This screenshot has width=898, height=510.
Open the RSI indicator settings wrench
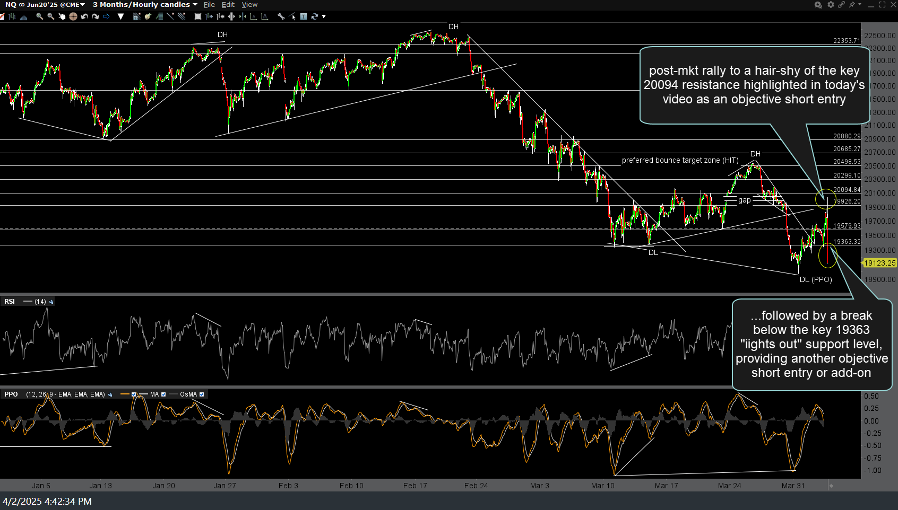click(x=51, y=301)
